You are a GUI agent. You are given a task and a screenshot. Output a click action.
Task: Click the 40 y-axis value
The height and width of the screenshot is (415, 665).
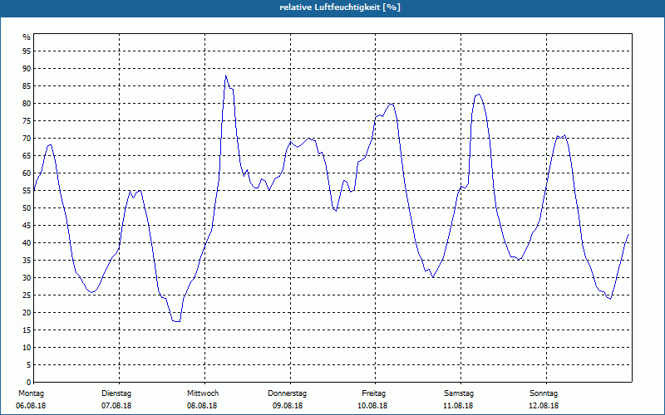point(27,242)
